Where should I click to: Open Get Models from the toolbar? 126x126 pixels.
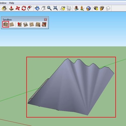click(96, 8)
